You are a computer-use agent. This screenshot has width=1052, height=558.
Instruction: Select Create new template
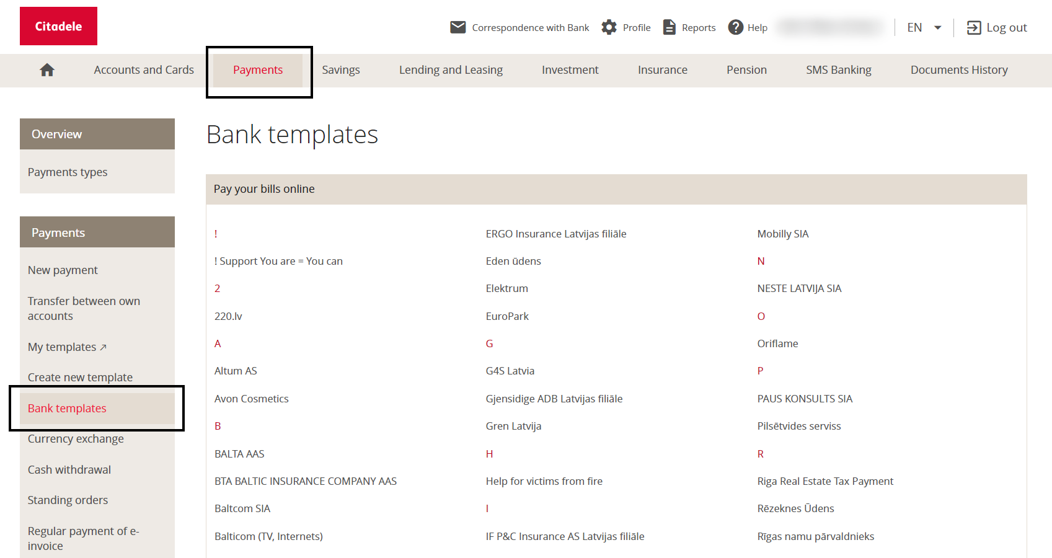click(x=80, y=377)
